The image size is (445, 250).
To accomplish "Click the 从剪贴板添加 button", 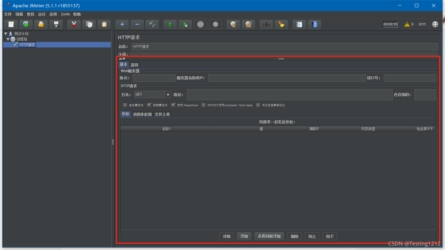I will coord(269,236).
